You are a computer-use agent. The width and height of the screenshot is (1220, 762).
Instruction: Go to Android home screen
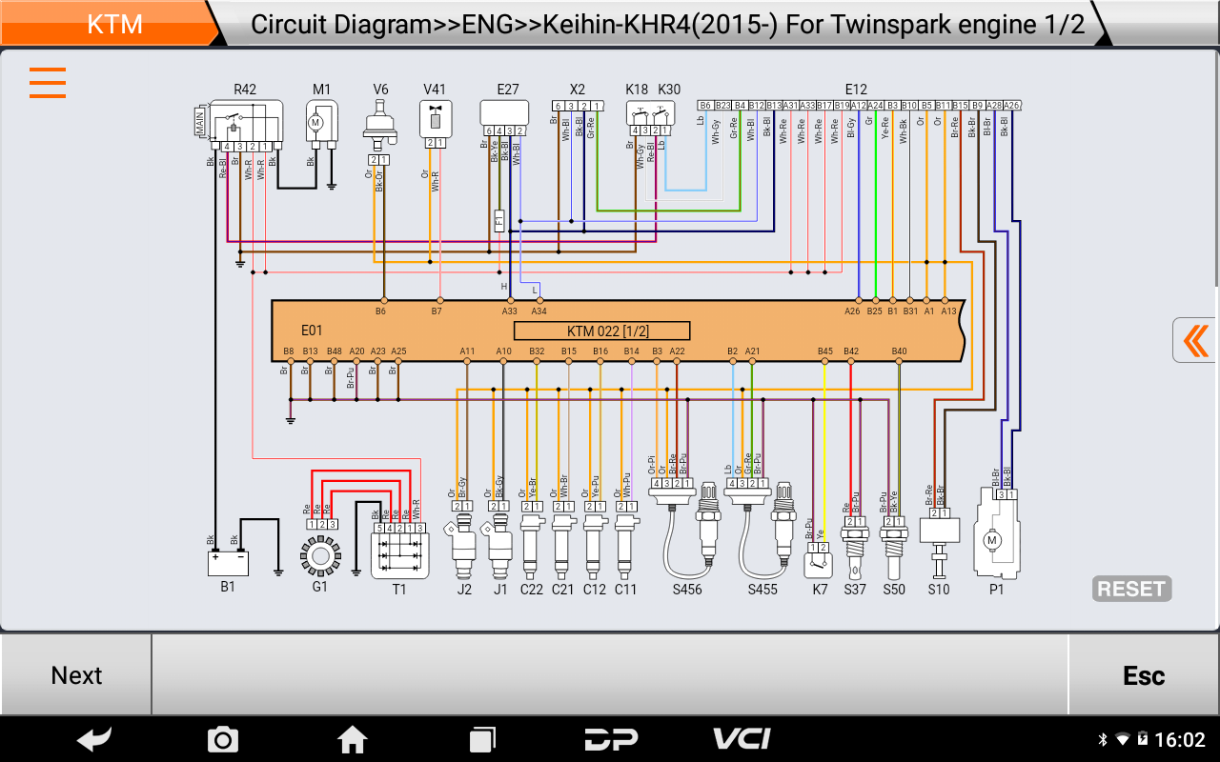353,739
